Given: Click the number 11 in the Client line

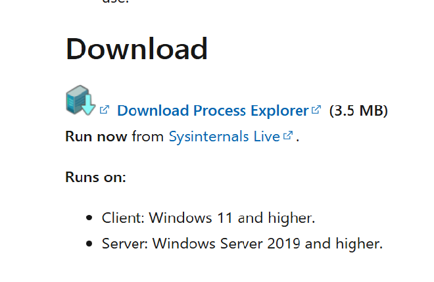Looking at the screenshot, I should coord(225,218).
